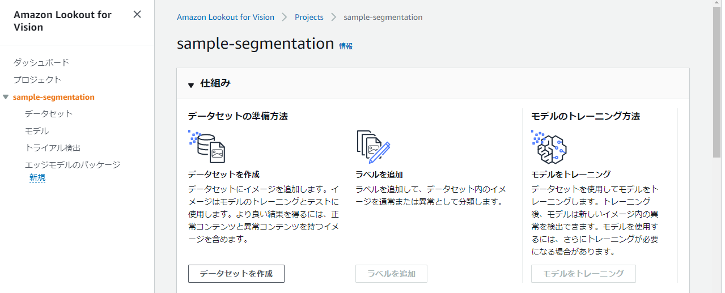Screen dimensions: 725x293
Task: Click the 新規 label link
Action: click(x=37, y=177)
